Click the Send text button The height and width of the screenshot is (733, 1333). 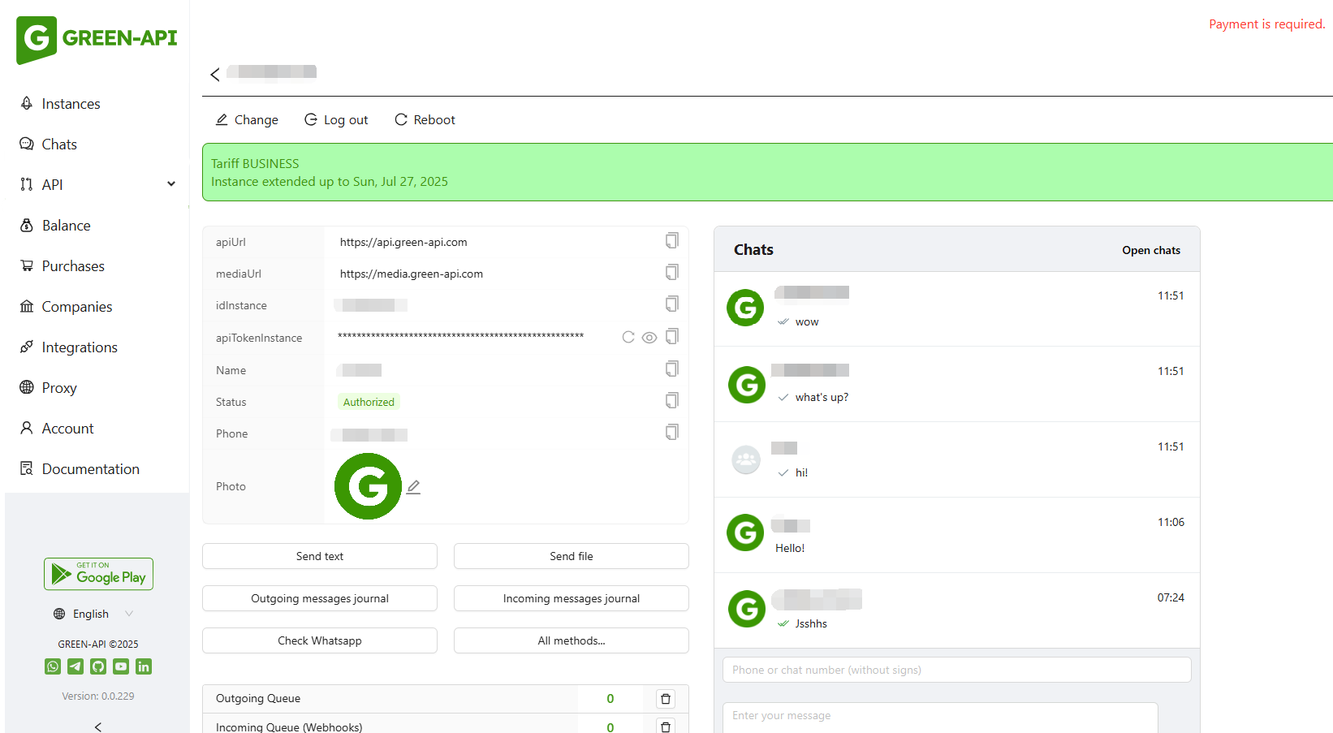tap(320, 556)
